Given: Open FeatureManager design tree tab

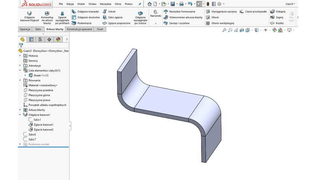Looking at the screenshot, I should coord(22,40).
